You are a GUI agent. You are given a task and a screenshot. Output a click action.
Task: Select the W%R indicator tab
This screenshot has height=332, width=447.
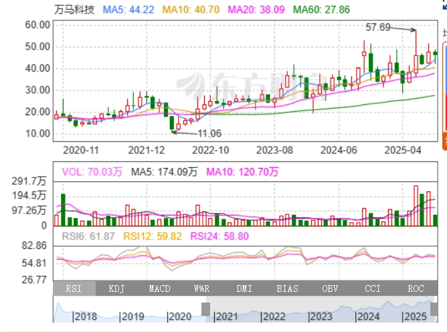tap(202, 288)
